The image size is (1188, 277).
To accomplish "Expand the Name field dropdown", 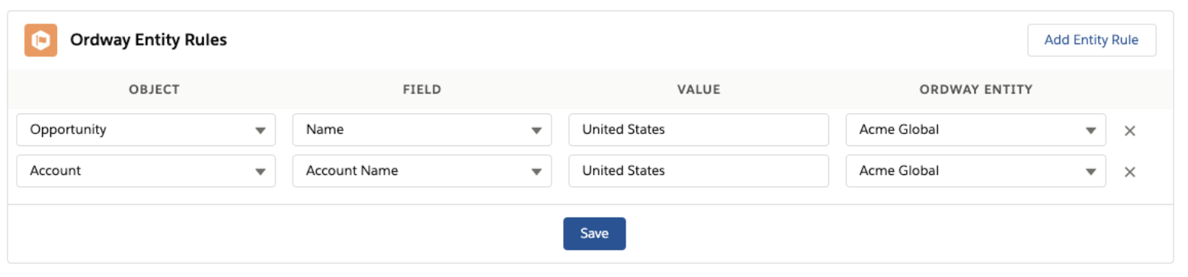I will (x=421, y=130).
